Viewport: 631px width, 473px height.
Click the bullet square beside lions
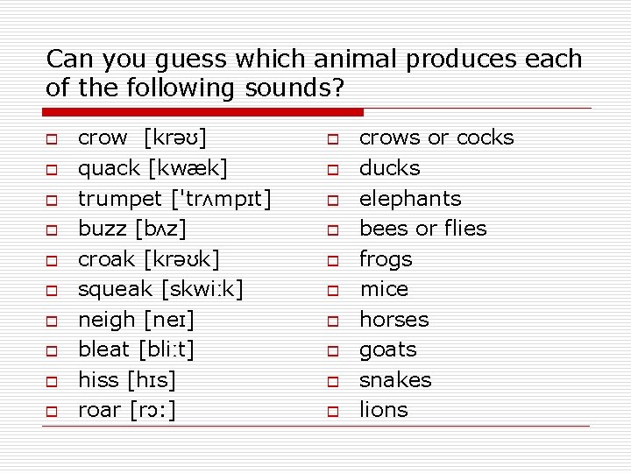coord(334,412)
